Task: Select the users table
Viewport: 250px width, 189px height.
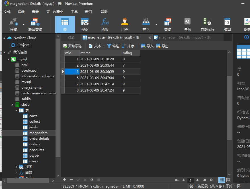Action: click(x=34, y=161)
